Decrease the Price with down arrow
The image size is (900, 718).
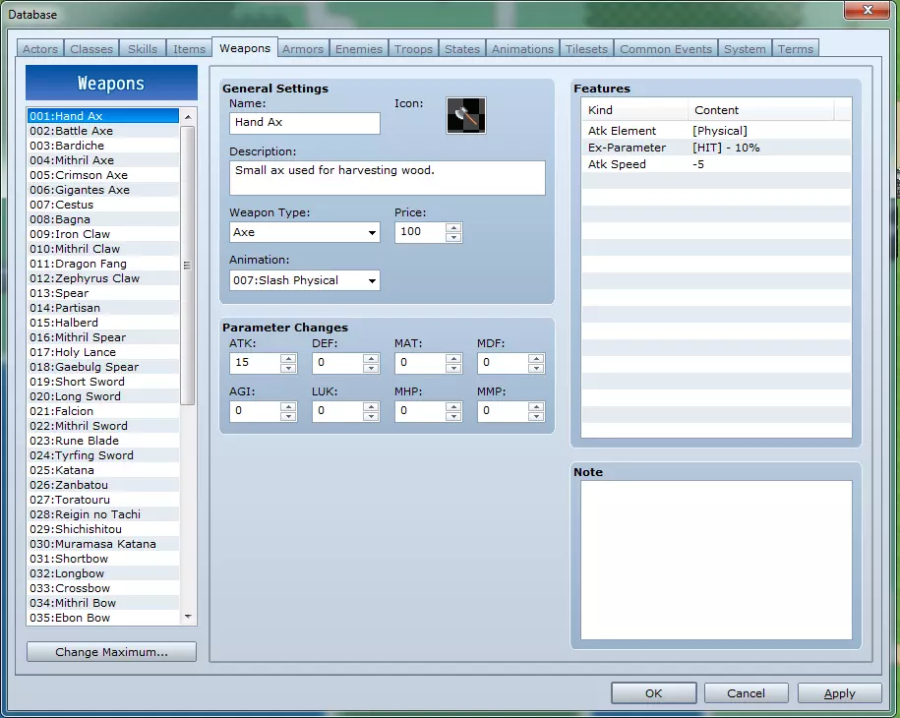(453, 237)
